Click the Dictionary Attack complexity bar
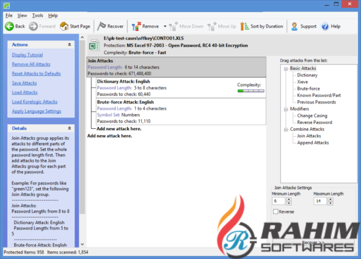The height and width of the screenshot is (259, 361). [251, 91]
